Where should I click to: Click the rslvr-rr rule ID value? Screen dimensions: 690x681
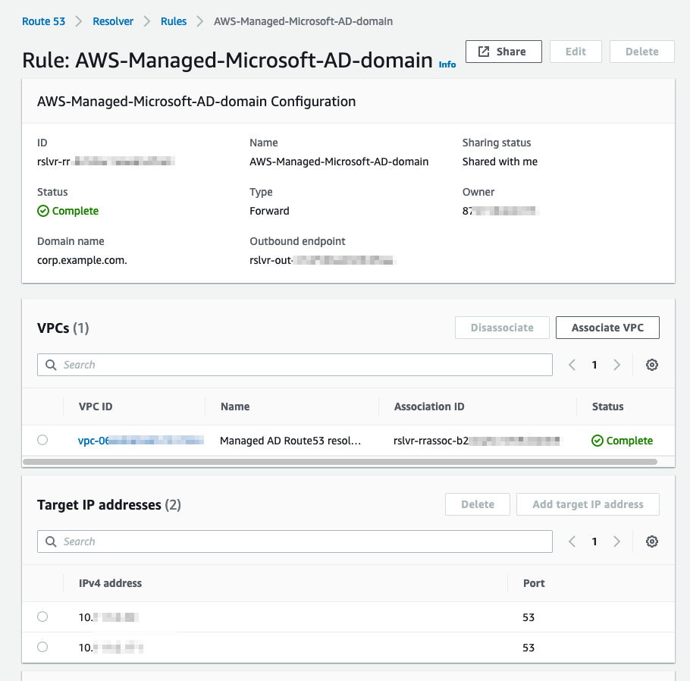point(105,162)
